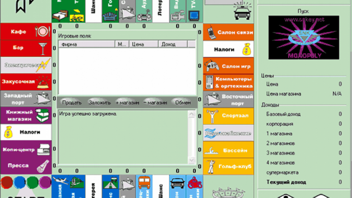Click the Спортзал weightlifter cell
352x198 pixels.
click(228, 116)
